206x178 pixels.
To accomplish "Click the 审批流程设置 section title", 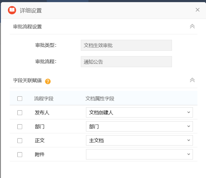I will (x=27, y=26).
